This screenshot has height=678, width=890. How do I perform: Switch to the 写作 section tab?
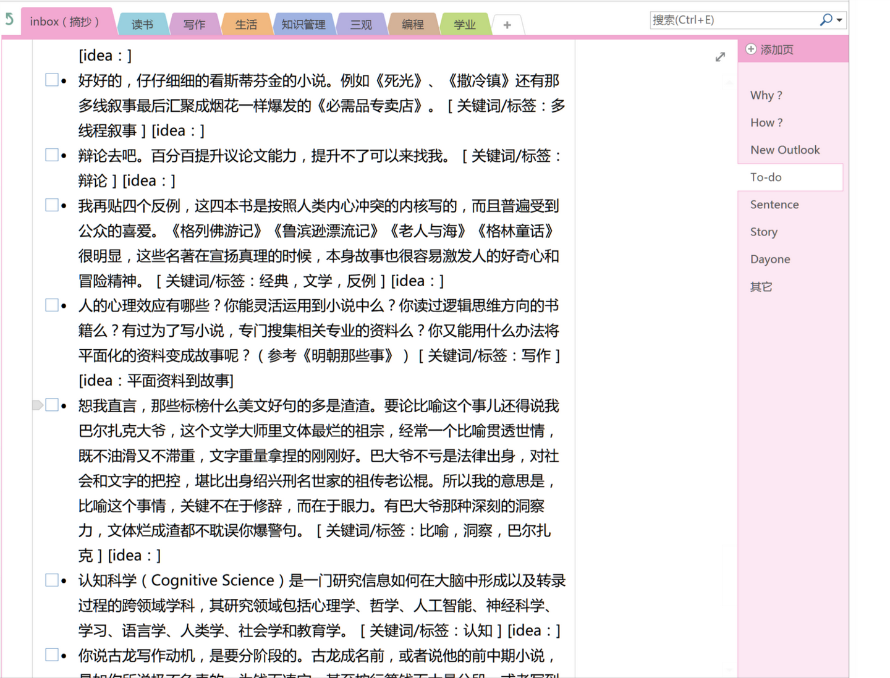coord(194,25)
